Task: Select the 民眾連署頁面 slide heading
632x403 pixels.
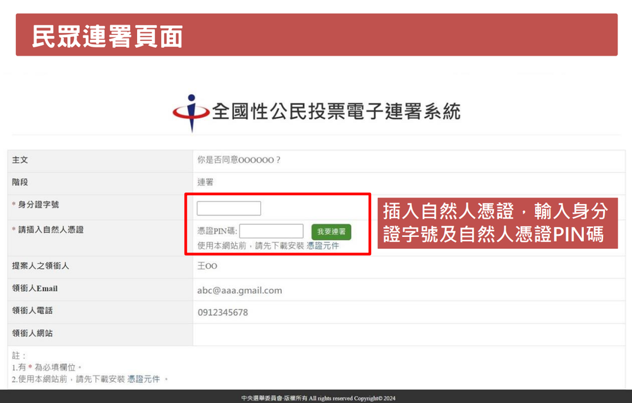Action: click(x=107, y=37)
